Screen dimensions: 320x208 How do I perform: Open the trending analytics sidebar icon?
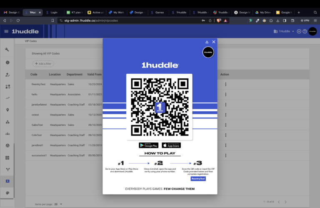(x=7, y=98)
